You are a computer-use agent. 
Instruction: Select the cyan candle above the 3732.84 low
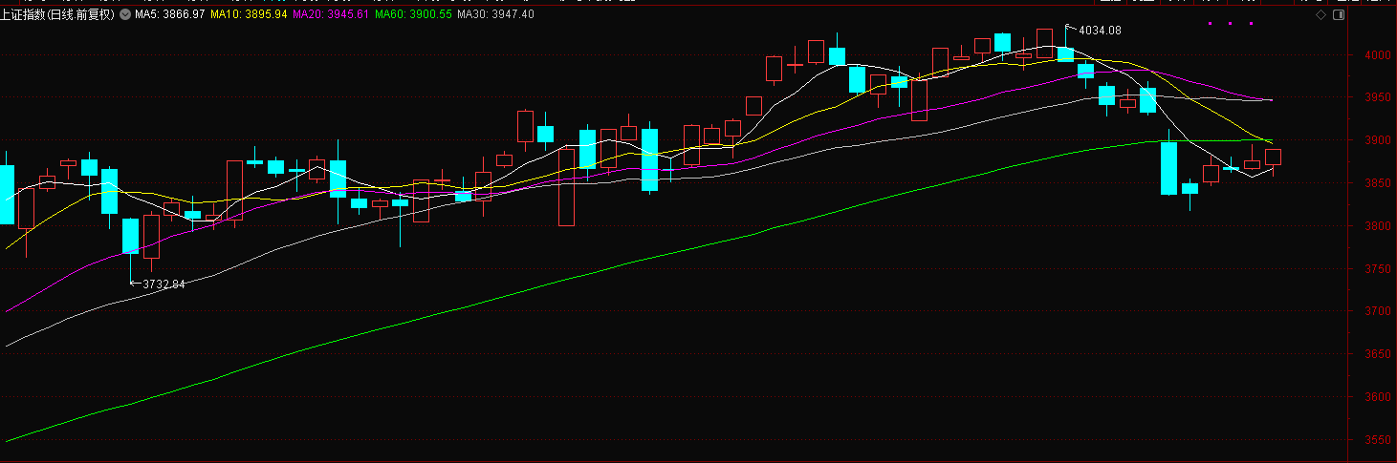click(x=130, y=236)
